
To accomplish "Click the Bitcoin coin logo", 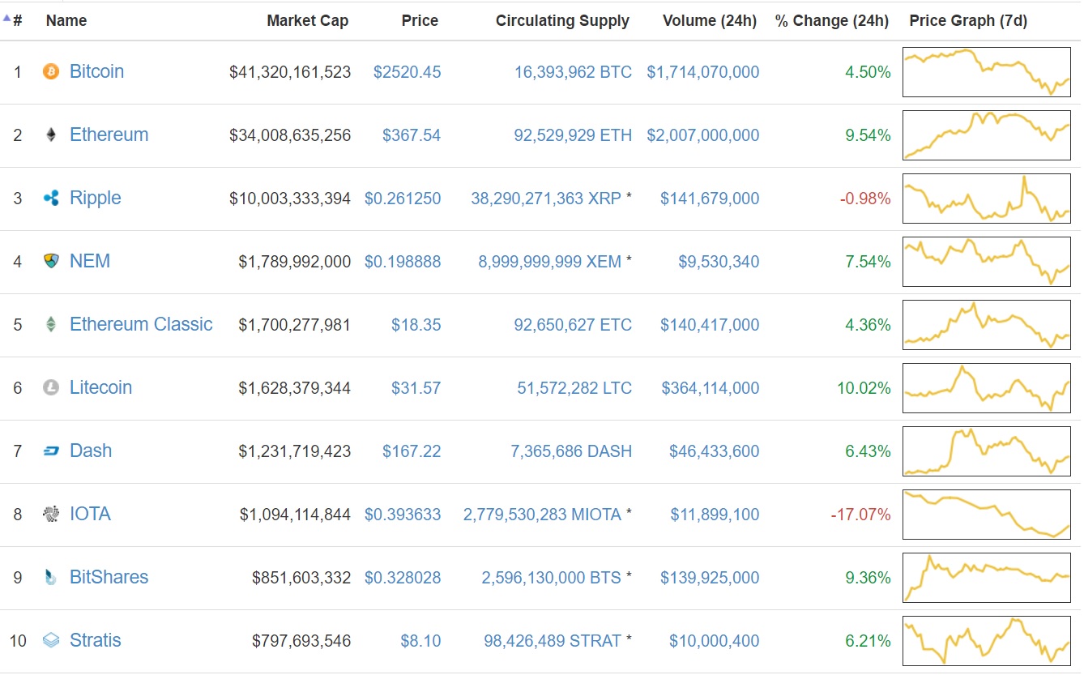I will pos(50,71).
